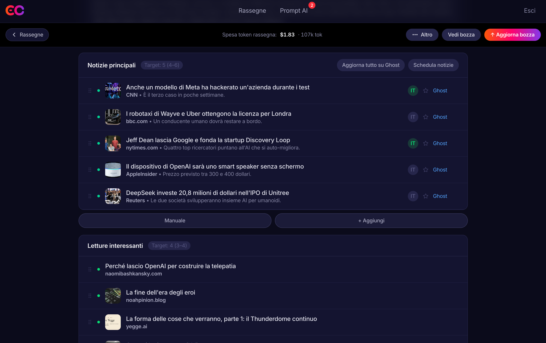Open 'Jeff Dean lascia Google' headline

(208, 140)
